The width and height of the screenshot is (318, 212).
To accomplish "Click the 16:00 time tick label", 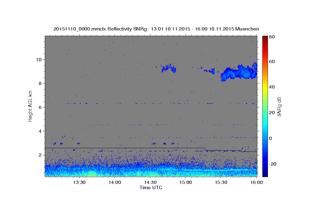I will click(x=256, y=182).
